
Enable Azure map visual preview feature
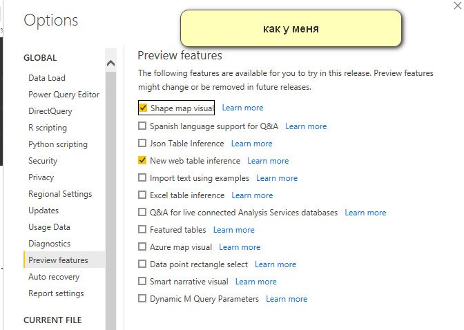(142, 247)
